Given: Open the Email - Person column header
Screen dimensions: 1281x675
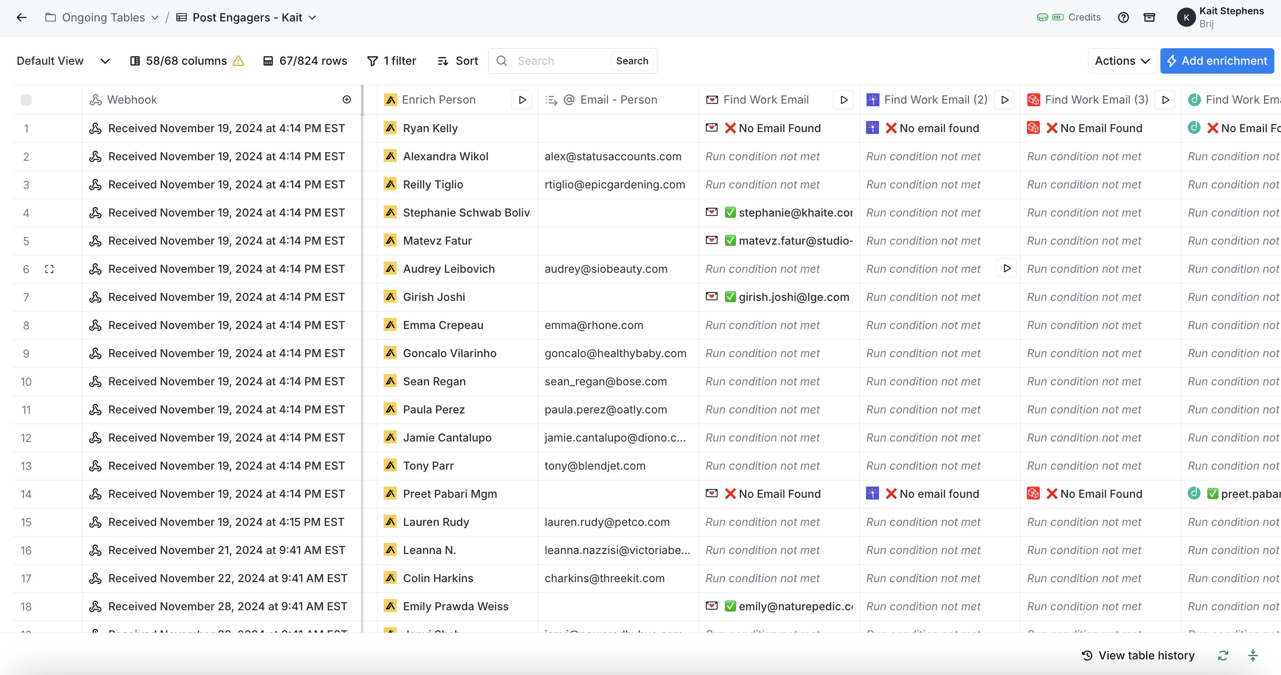Looking at the screenshot, I should pos(618,100).
